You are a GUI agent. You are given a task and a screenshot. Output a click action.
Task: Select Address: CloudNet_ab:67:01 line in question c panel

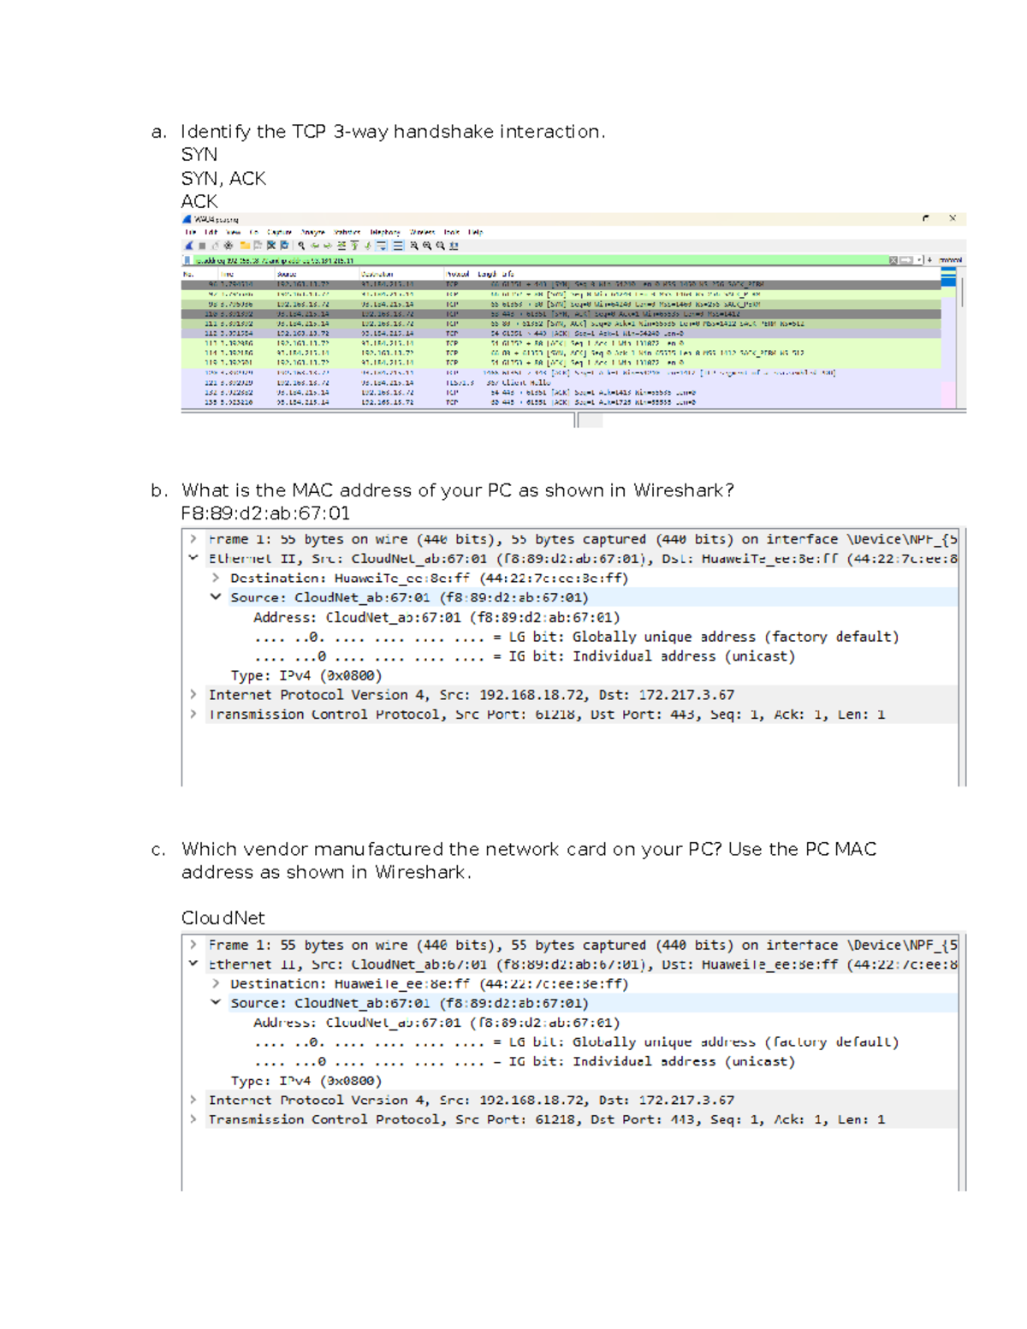pyautogui.click(x=436, y=1023)
